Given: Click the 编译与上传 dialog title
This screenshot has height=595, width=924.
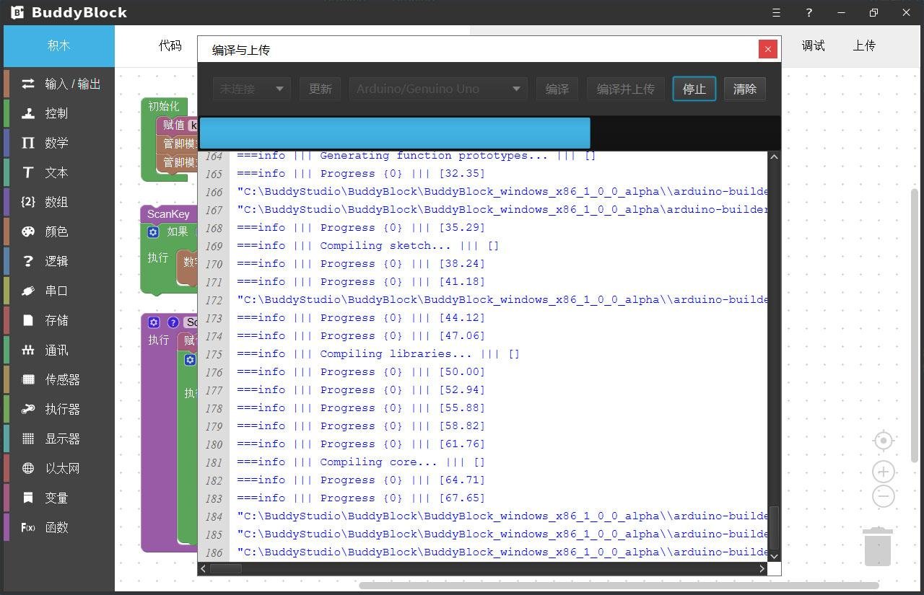Looking at the screenshot, I should point(241,50).
